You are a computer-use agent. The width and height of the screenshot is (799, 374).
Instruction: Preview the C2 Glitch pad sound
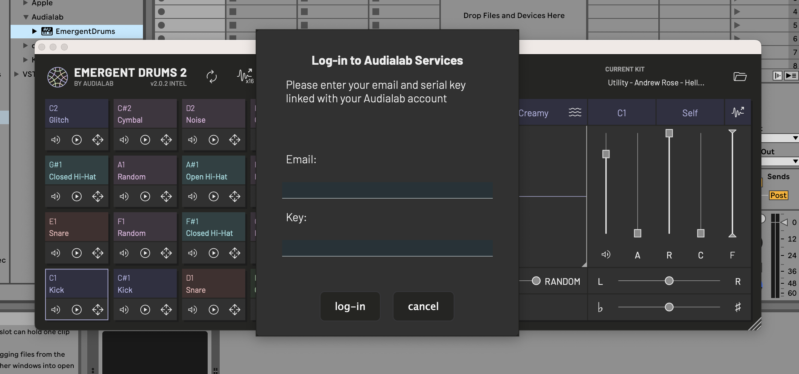pyautogui.click(x=77, y=140)
